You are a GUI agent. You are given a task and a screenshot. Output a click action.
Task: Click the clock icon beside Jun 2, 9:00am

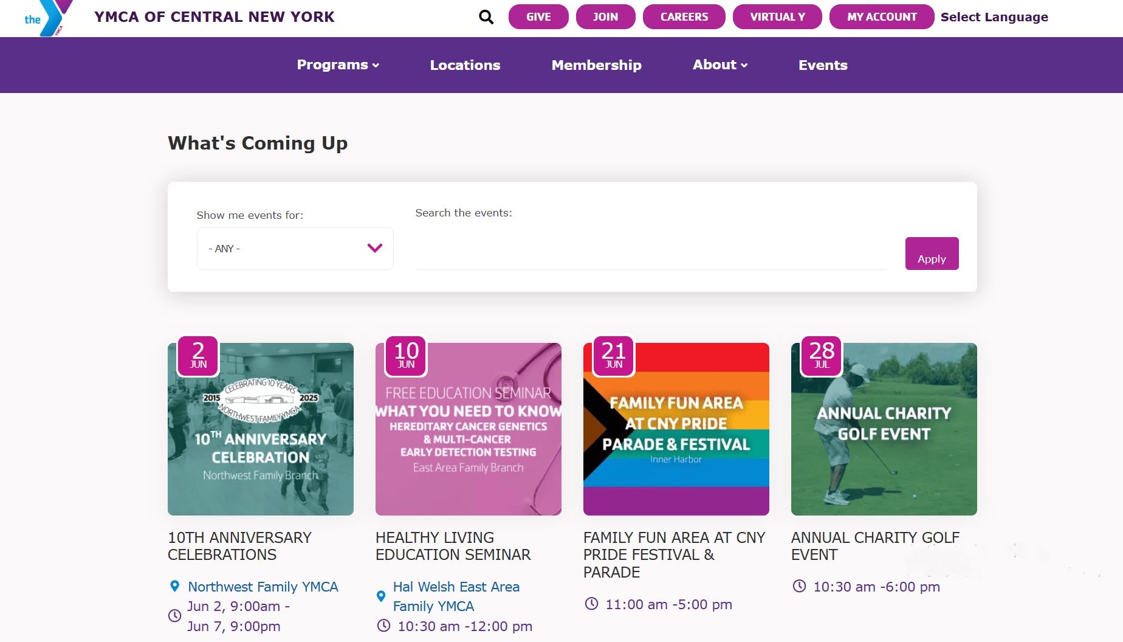coord(174,615)
